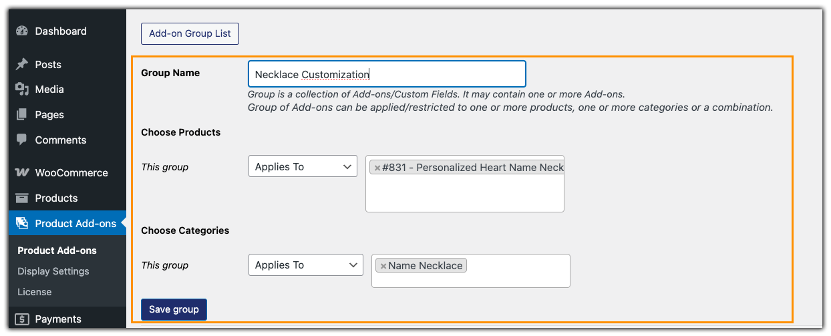Click the Choose Categories heading
The image size is (831, 336).
(x=185, y=230)
